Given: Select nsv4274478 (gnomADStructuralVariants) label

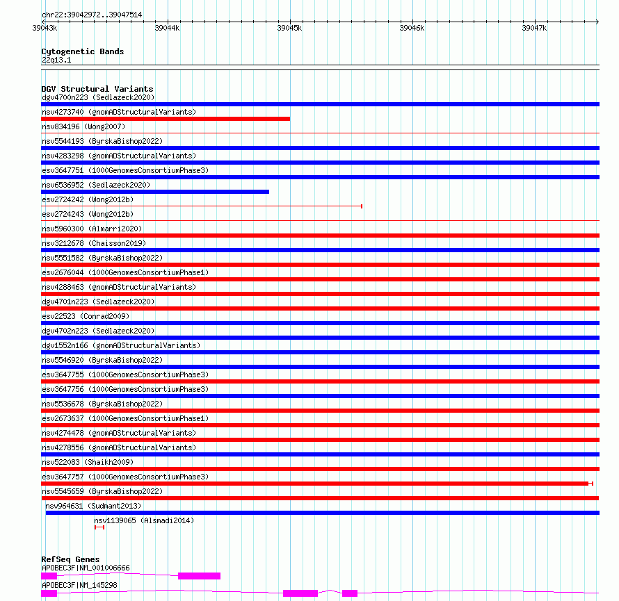Looking at the screenshot, I should [x=119, y=433].
